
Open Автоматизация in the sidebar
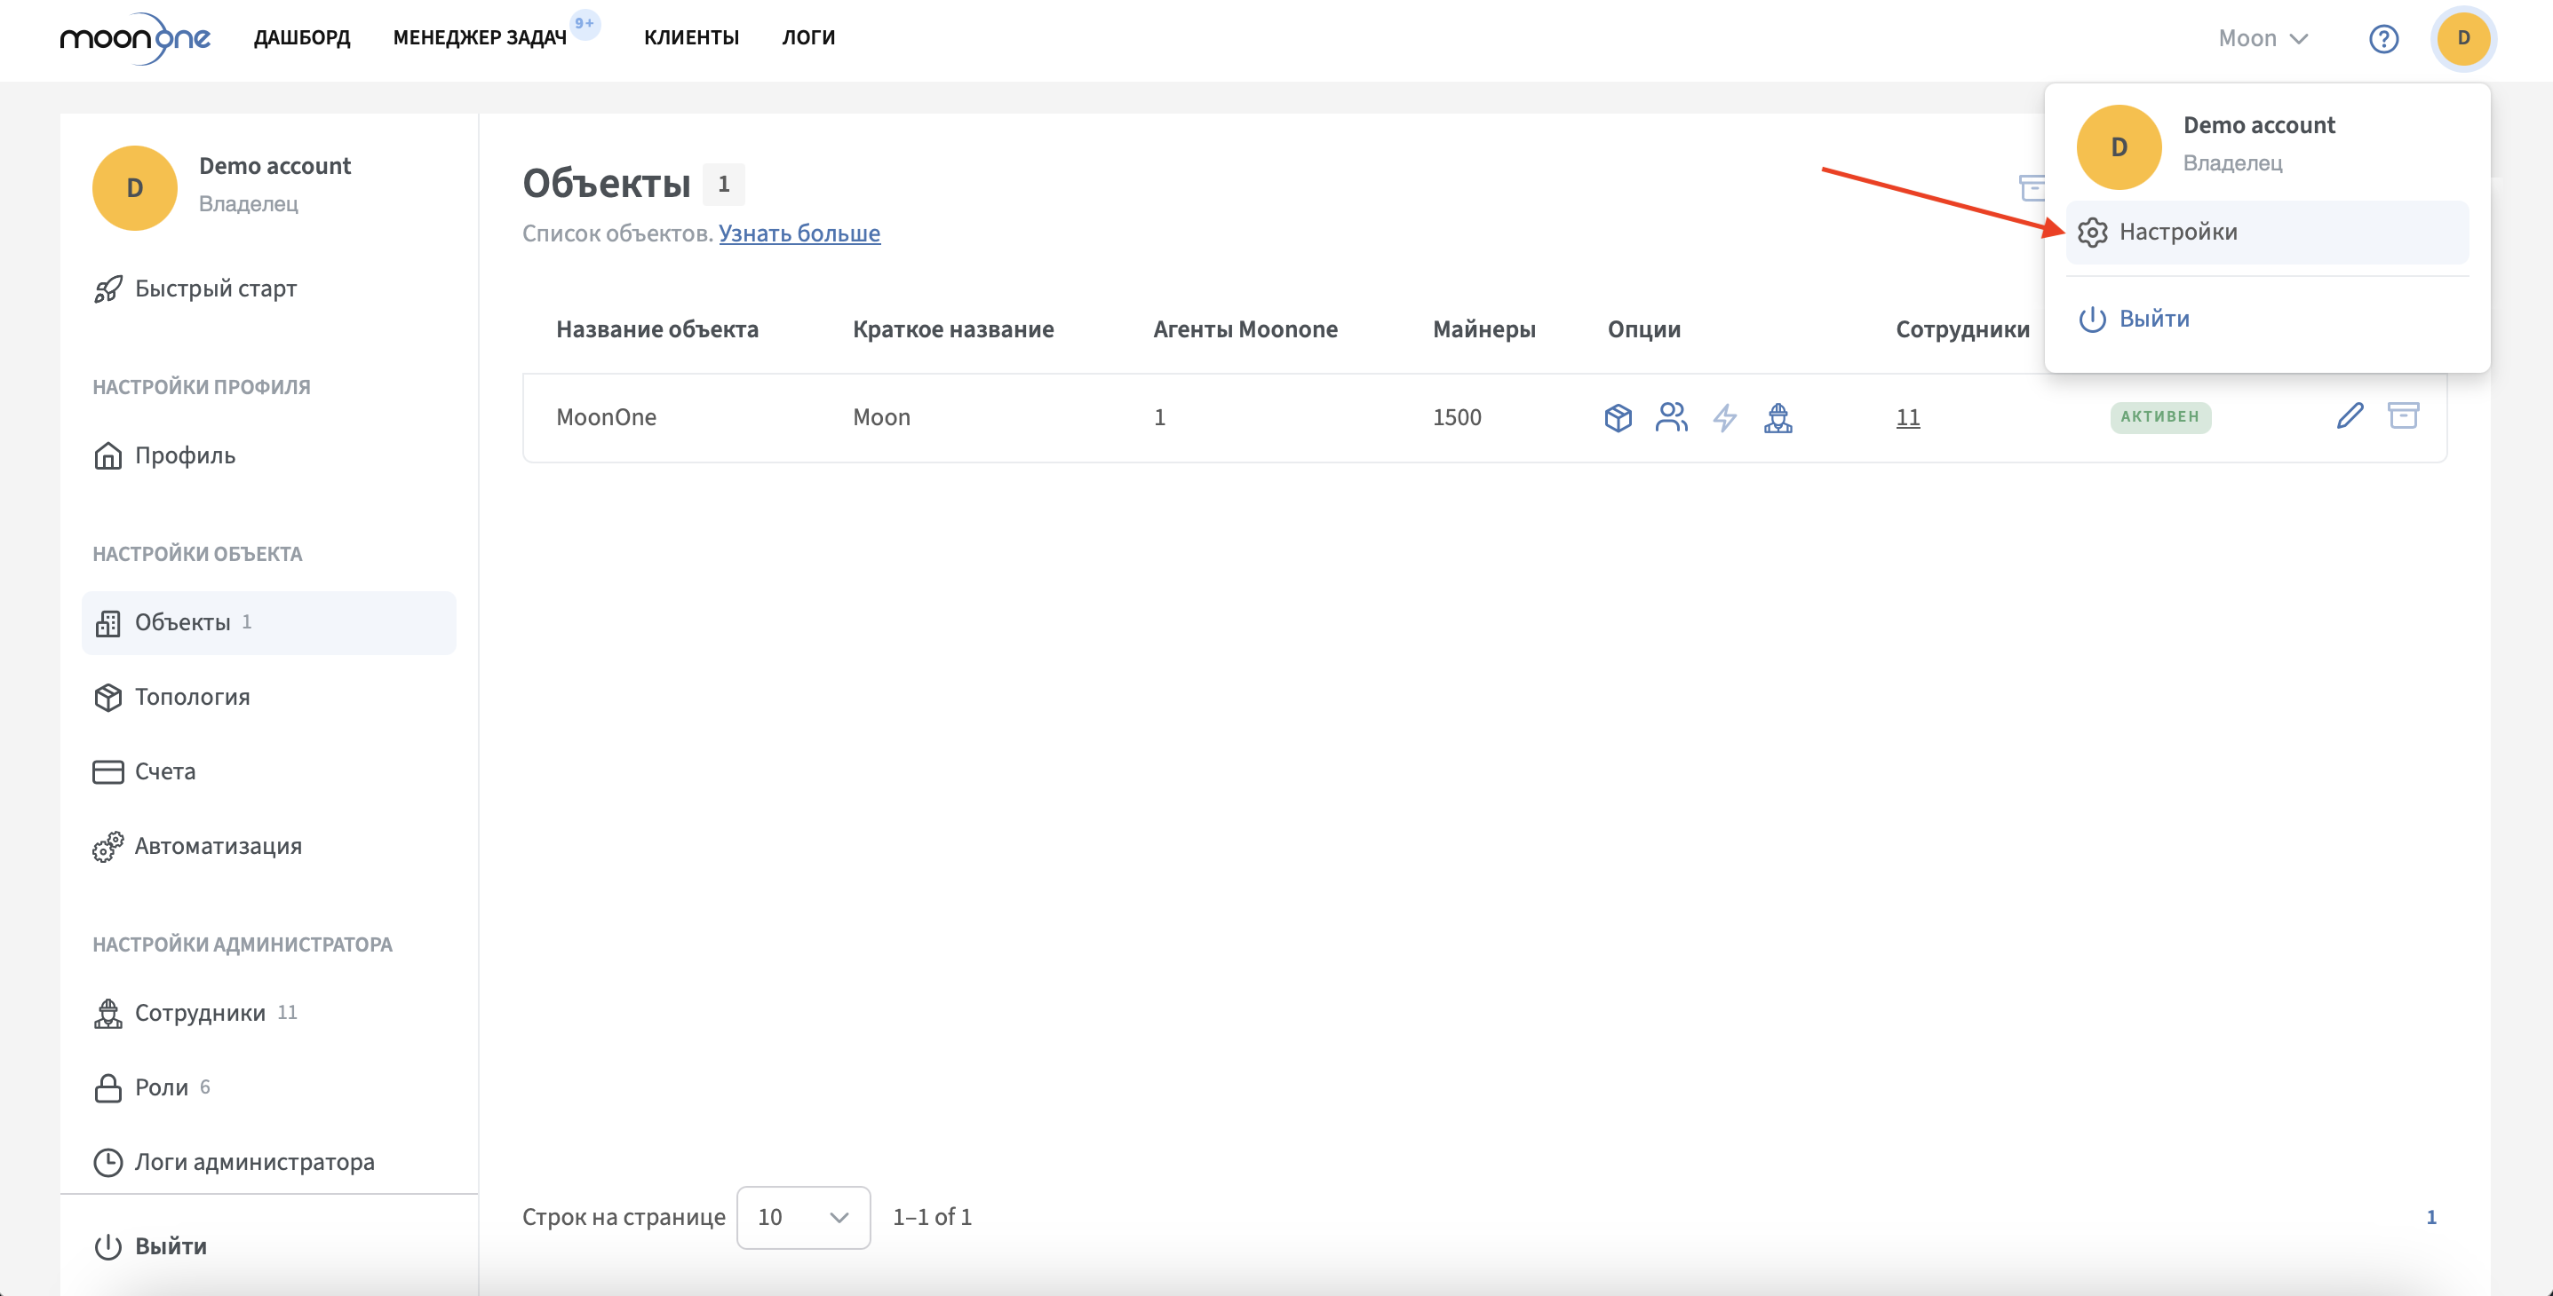point(218,847)
